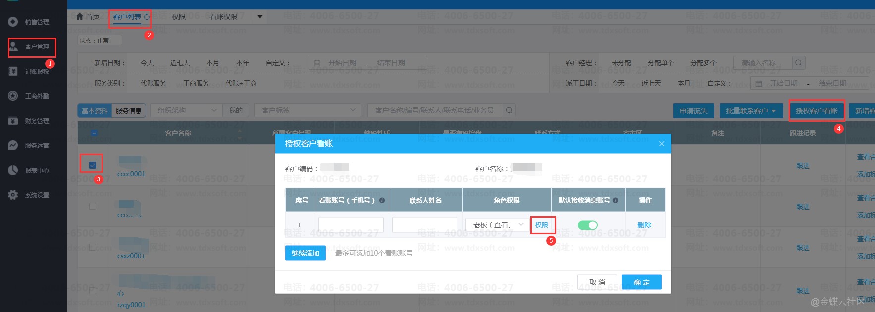The image size is (875, 312).
Task: Switch to the 首页 tab
Action: point(88,17)
